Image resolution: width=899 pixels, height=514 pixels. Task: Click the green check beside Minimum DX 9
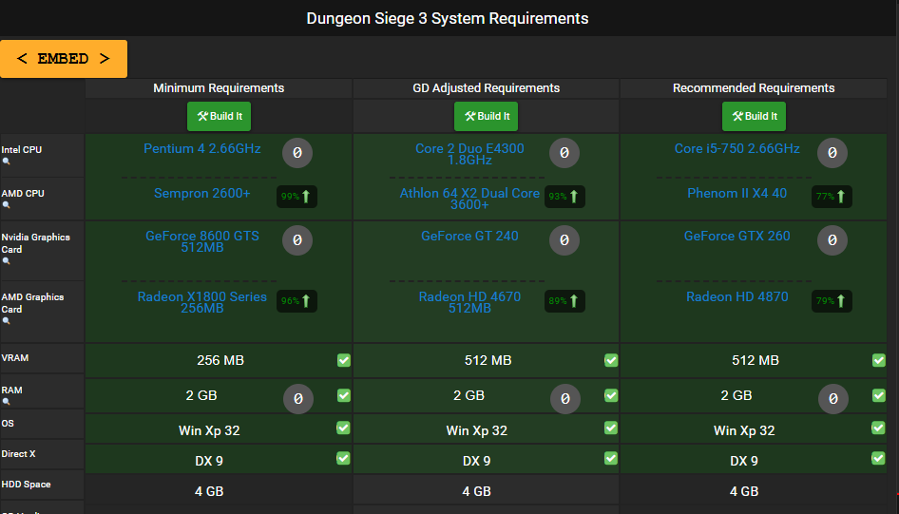(x=343, y=458)
